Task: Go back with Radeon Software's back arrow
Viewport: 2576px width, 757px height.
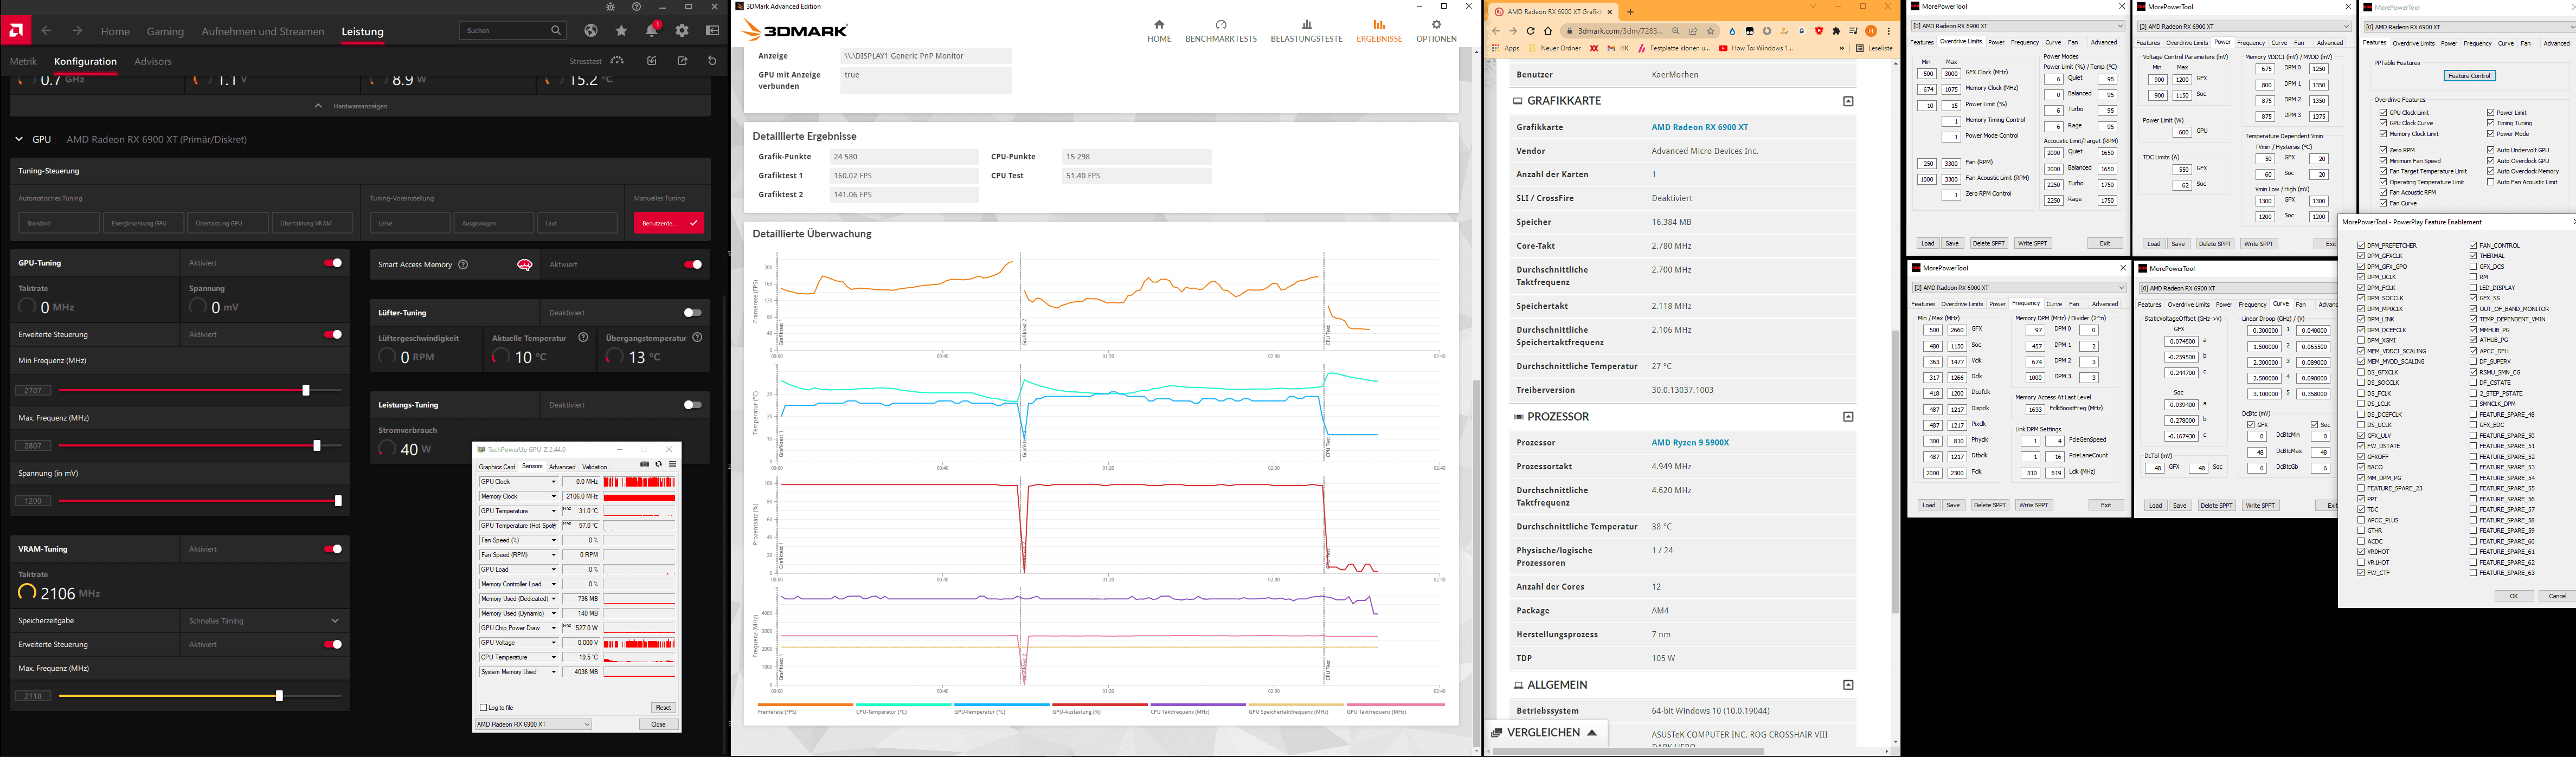Action: point(46,31)
